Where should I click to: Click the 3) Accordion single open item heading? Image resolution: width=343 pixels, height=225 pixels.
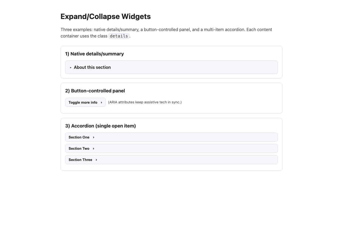[100, 126]
